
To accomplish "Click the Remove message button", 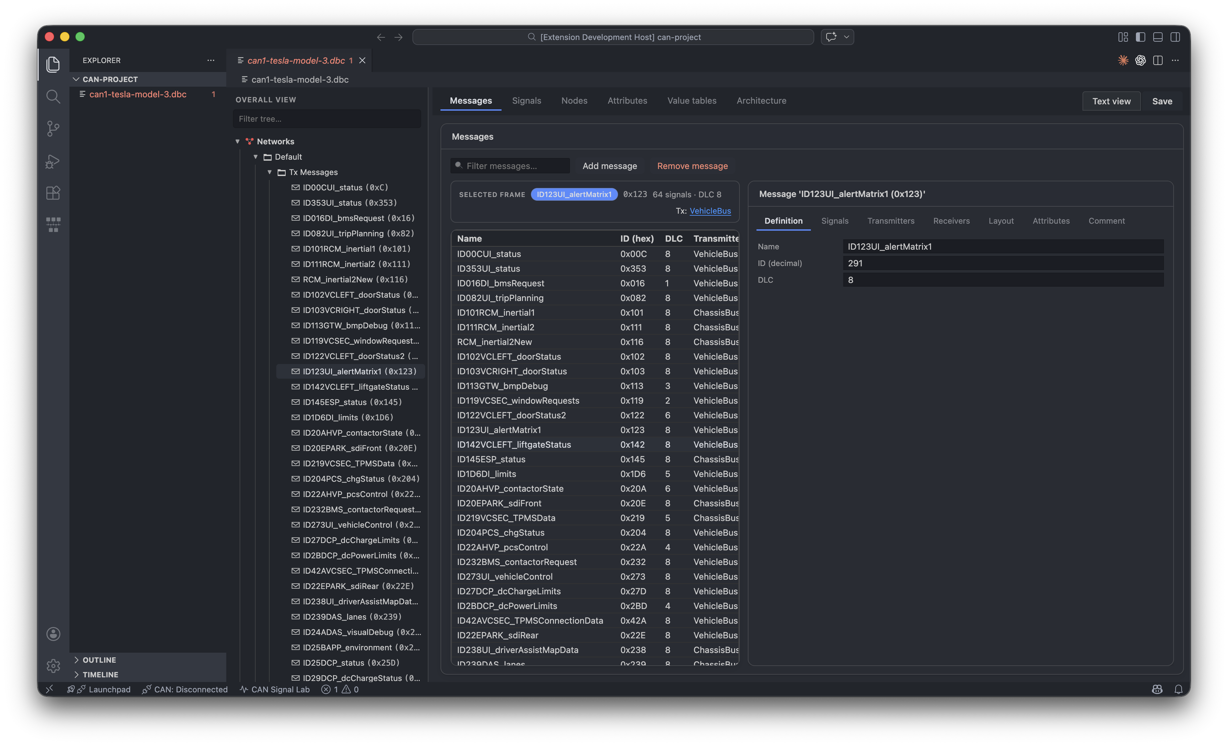I will (692, 166).
